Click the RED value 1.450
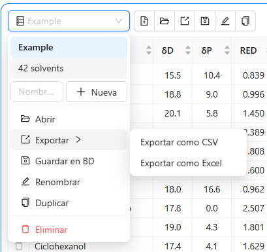 tap(253, 113)
